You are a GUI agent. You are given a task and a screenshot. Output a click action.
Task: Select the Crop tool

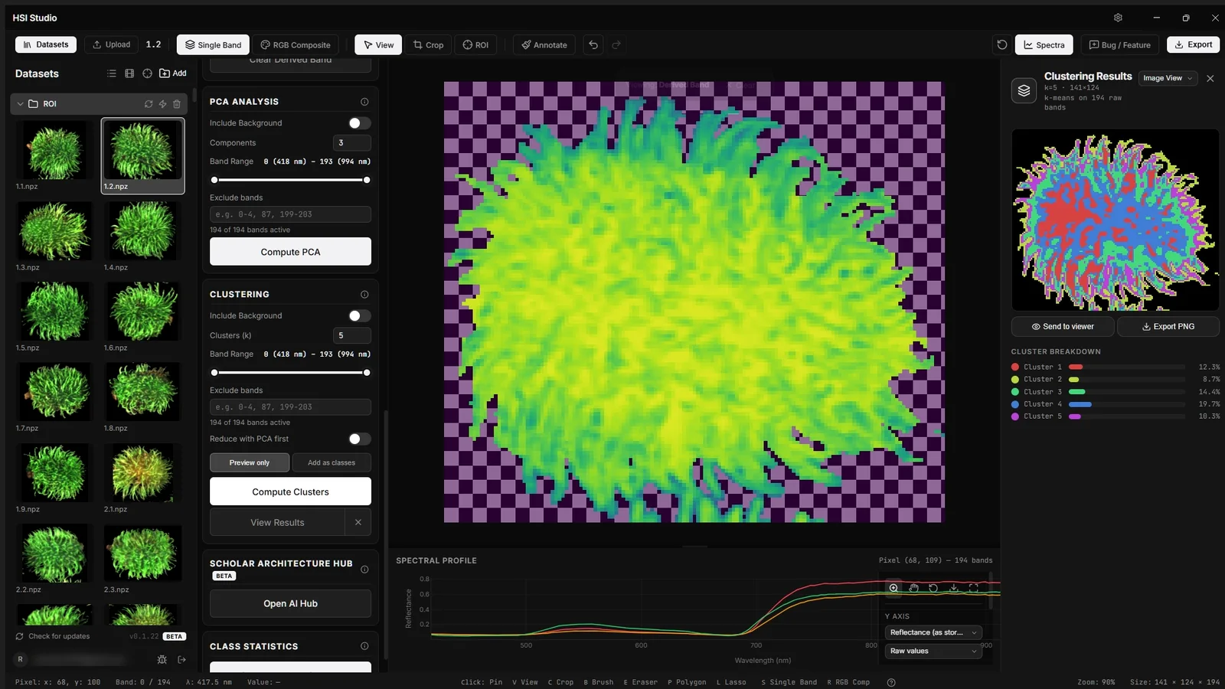(428, 44)
